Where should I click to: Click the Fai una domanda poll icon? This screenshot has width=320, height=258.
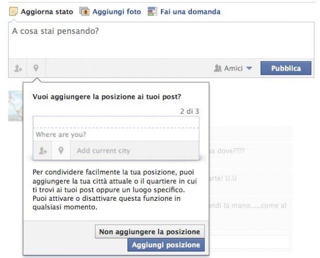152,12
